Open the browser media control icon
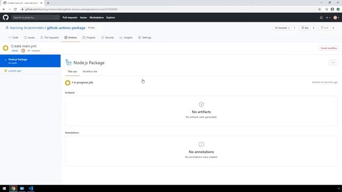Screen dimensions: 342x192 coord(327,10)
